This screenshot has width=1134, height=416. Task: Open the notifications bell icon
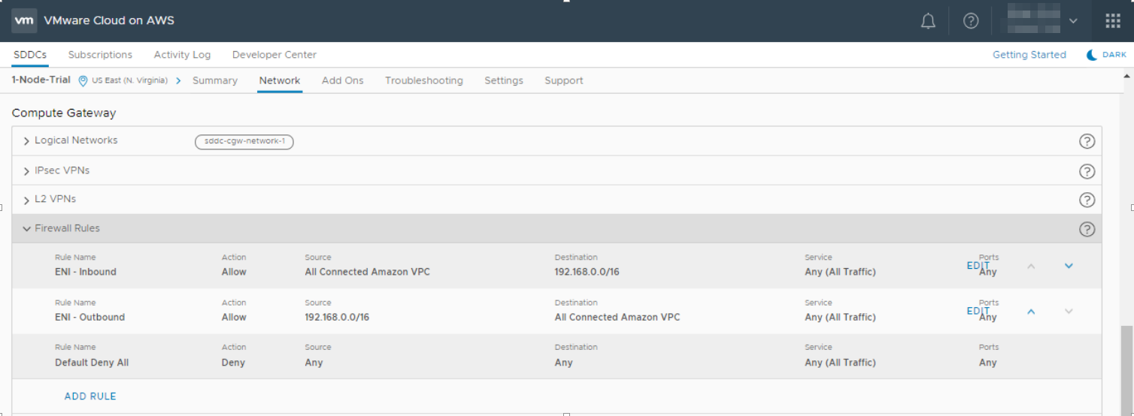click(x=929, y=21)
